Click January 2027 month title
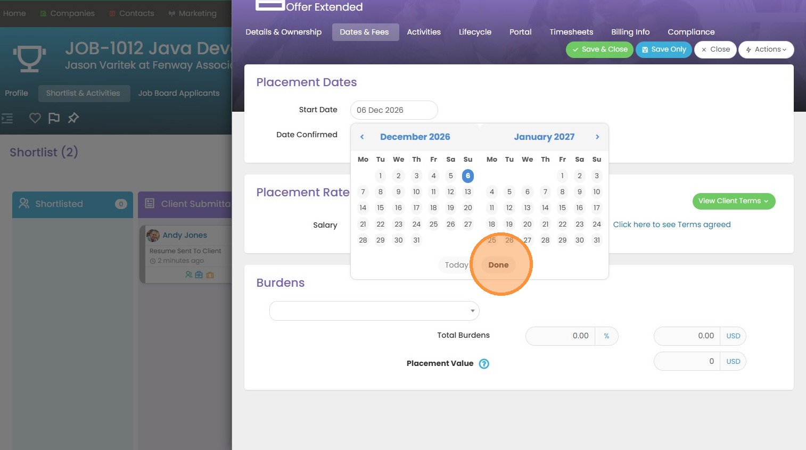 coord(544,137)
